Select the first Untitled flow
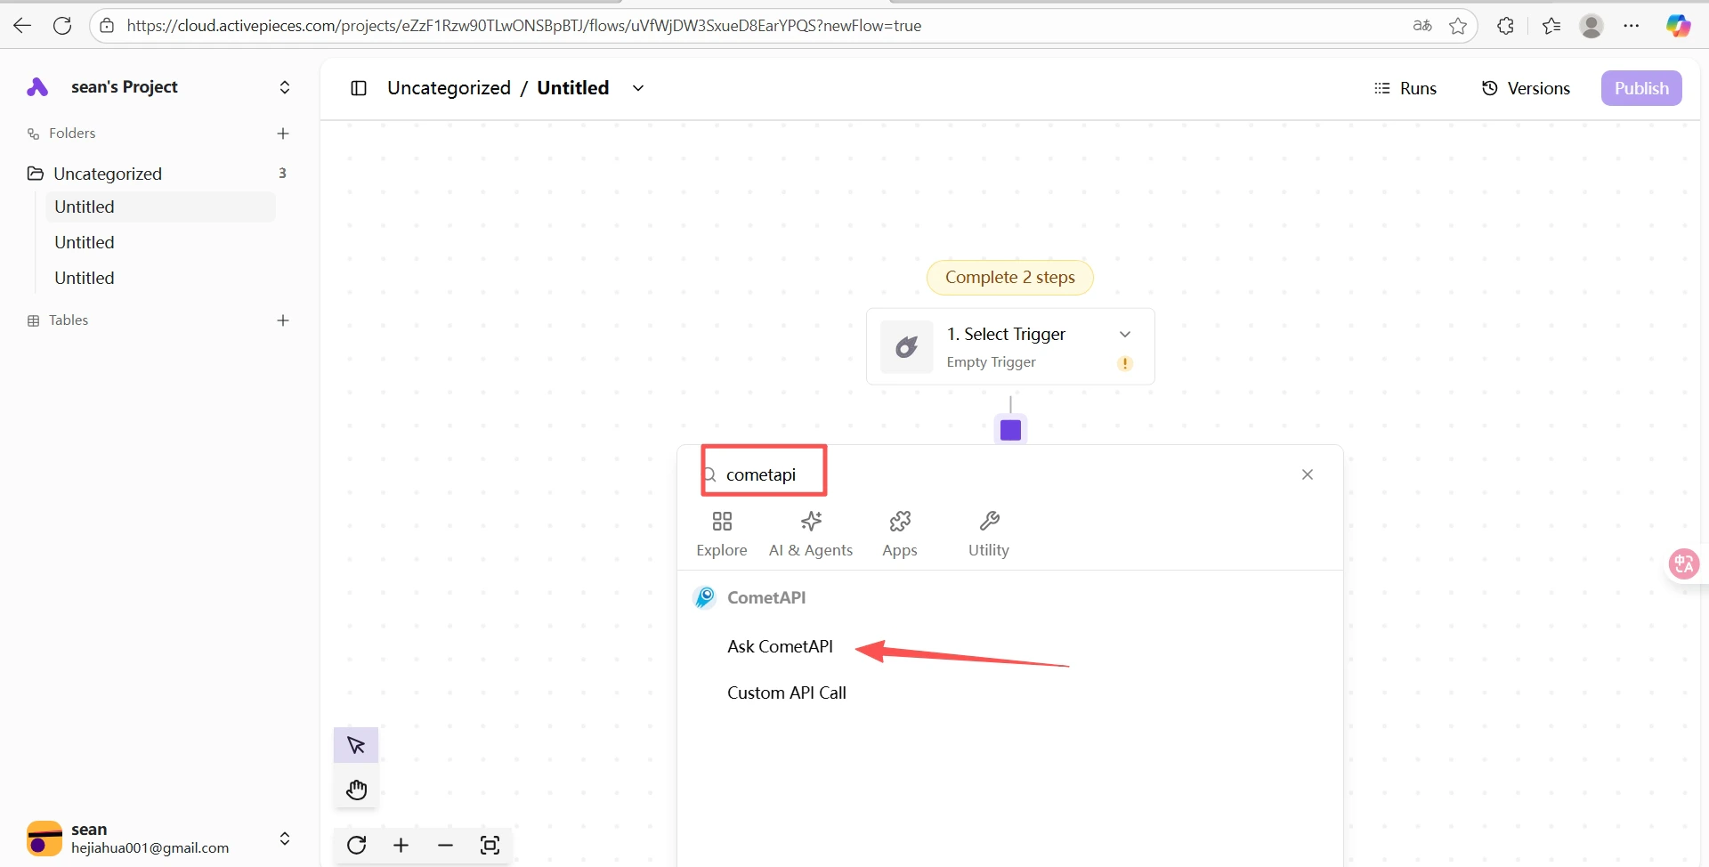Image resolution: width=1709 pixels, height=867 pixels. pos(160,207)
